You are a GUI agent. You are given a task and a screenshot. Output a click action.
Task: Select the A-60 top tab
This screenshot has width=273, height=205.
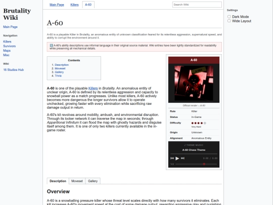point(88,5)
